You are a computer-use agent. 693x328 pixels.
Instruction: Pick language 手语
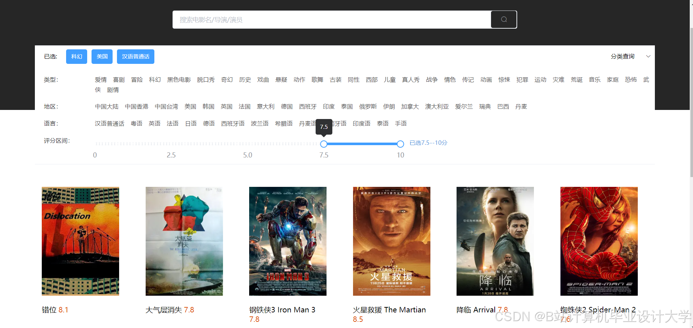click(401, 124)
